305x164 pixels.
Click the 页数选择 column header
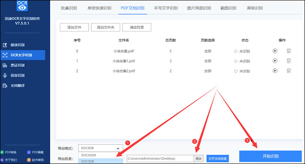tap(208, 40)
